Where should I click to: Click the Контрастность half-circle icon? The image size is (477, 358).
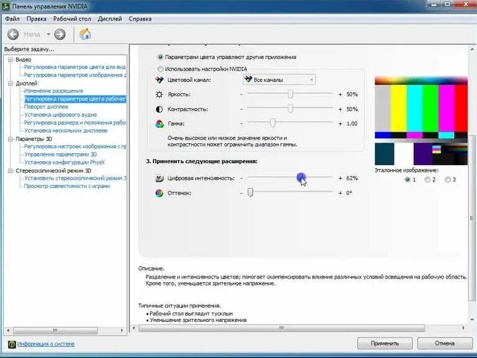click(x=159, y=109)
